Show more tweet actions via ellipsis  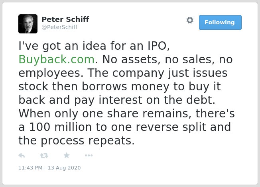point(89,156)
